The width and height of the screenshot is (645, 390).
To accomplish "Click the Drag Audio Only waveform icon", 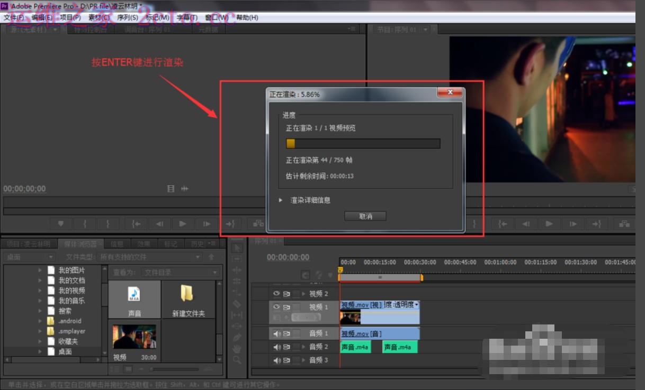I will [185, 189].
